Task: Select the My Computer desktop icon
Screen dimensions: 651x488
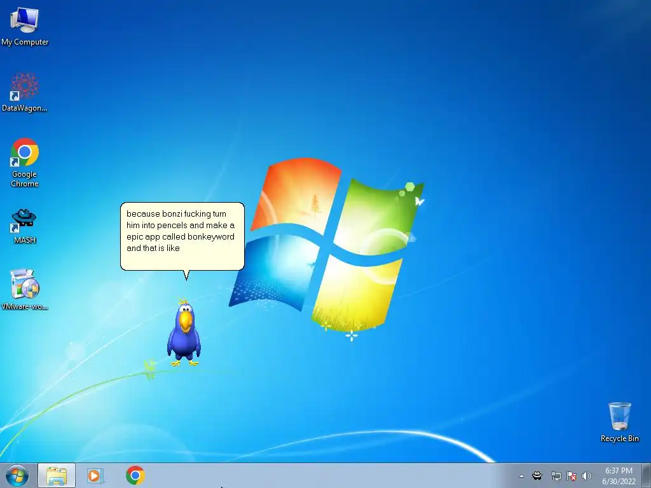Action: point(25,27)
